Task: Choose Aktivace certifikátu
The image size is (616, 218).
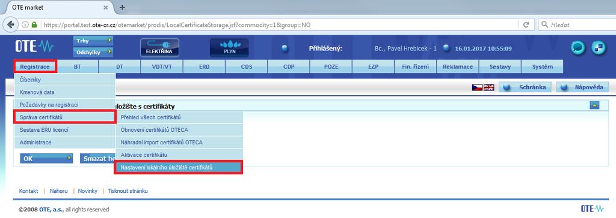Action: (179, 155)
